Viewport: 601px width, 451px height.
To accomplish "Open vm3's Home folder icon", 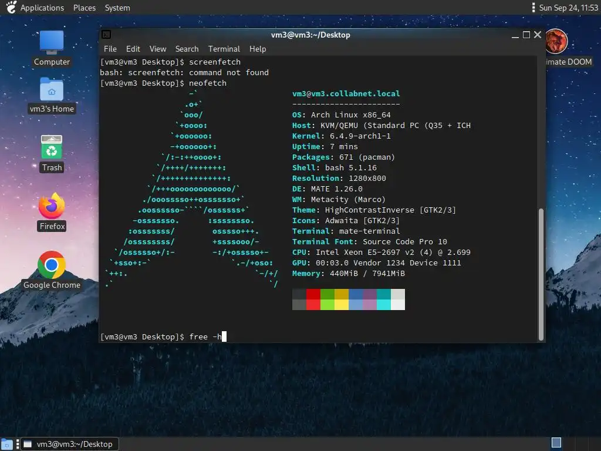I will (52, 96).
